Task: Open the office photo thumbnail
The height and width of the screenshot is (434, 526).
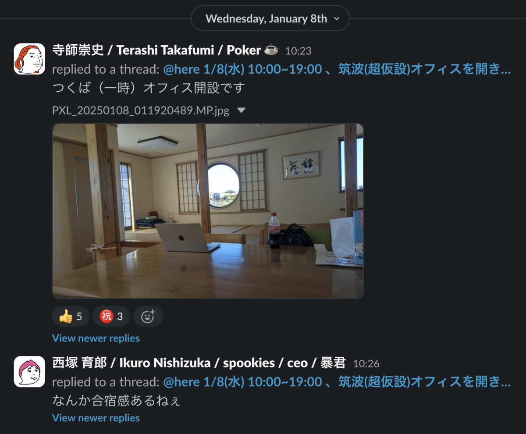Action: (208, 211)
